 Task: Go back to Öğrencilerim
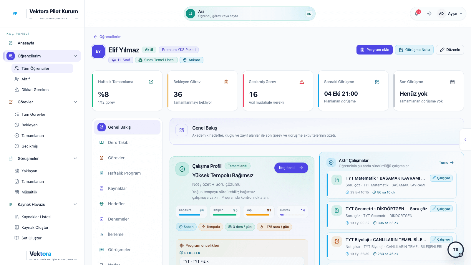coord(107,37)
